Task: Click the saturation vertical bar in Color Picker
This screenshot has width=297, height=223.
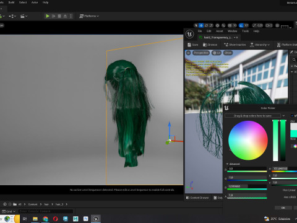Action: tap(275, 140)
